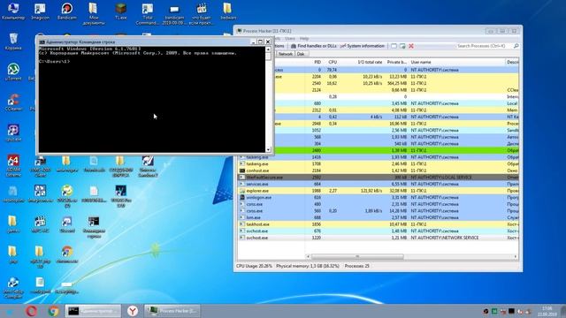Switch to command prompt taskbar button

[x=94, y=311]
